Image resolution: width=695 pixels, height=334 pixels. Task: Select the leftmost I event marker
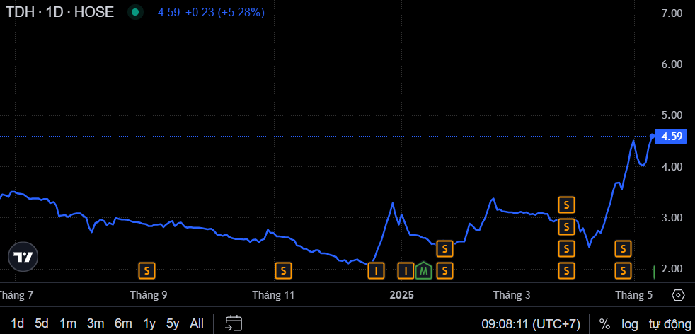coord(377,270)
